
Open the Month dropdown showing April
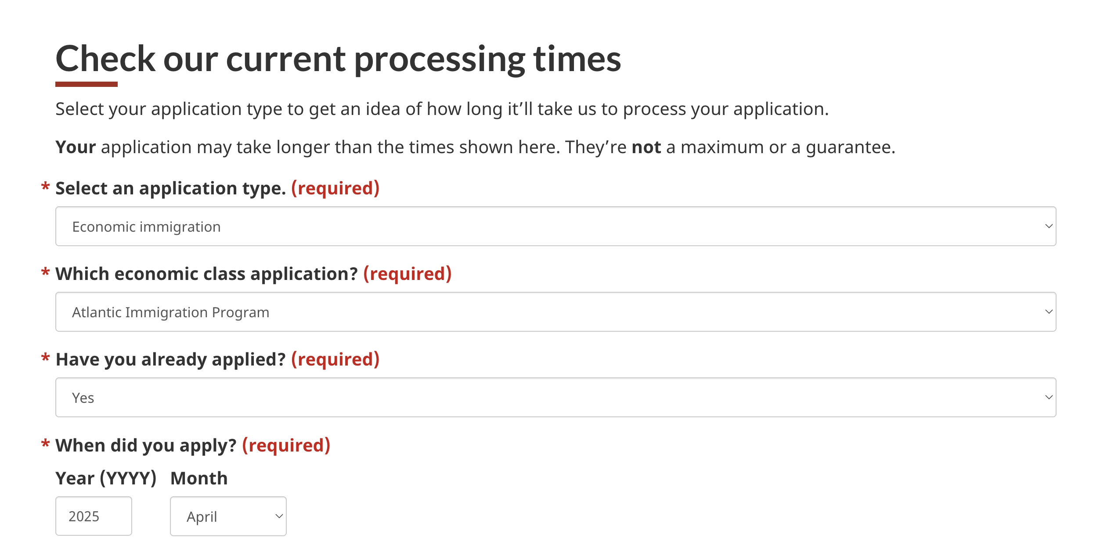228,516
